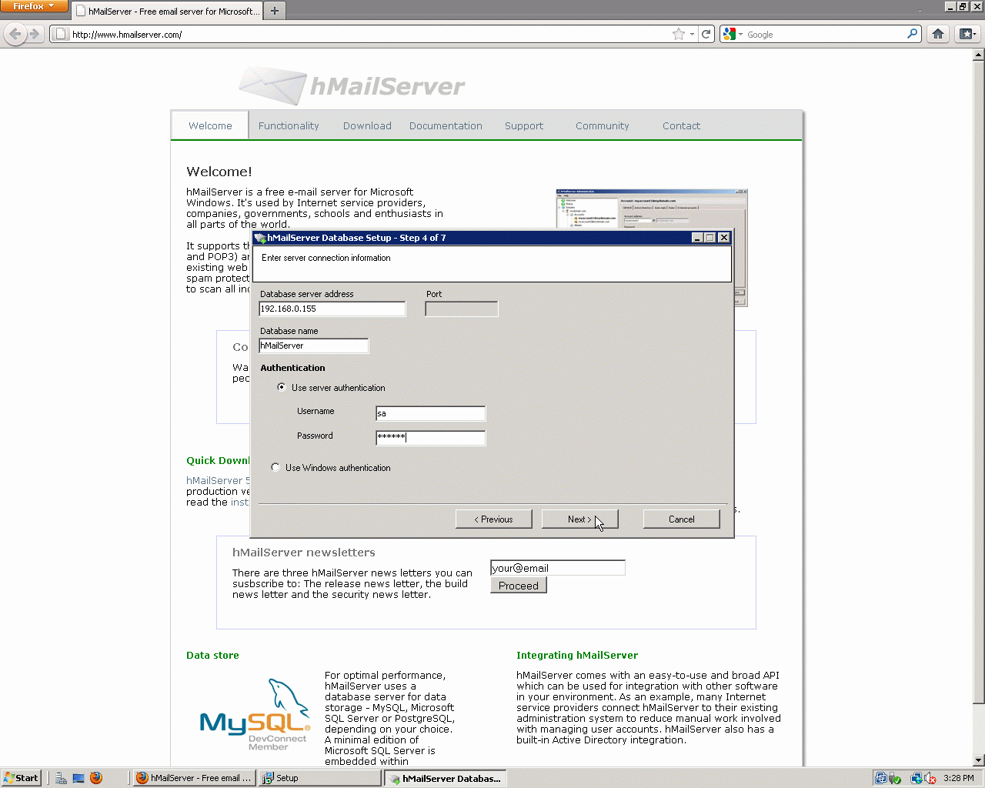Open the Support navigation tab
The image size is (985, 788).
pyautogui.click(x=524, y=125)
